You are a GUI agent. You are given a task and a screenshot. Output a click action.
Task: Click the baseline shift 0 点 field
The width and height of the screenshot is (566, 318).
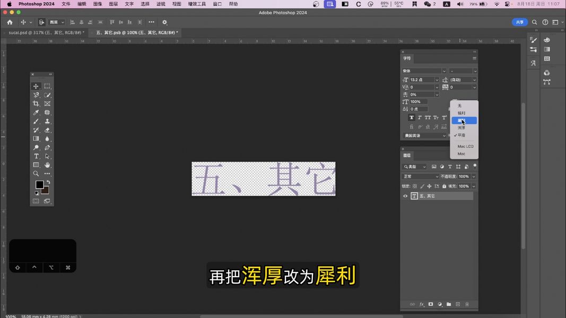[419, 109]
